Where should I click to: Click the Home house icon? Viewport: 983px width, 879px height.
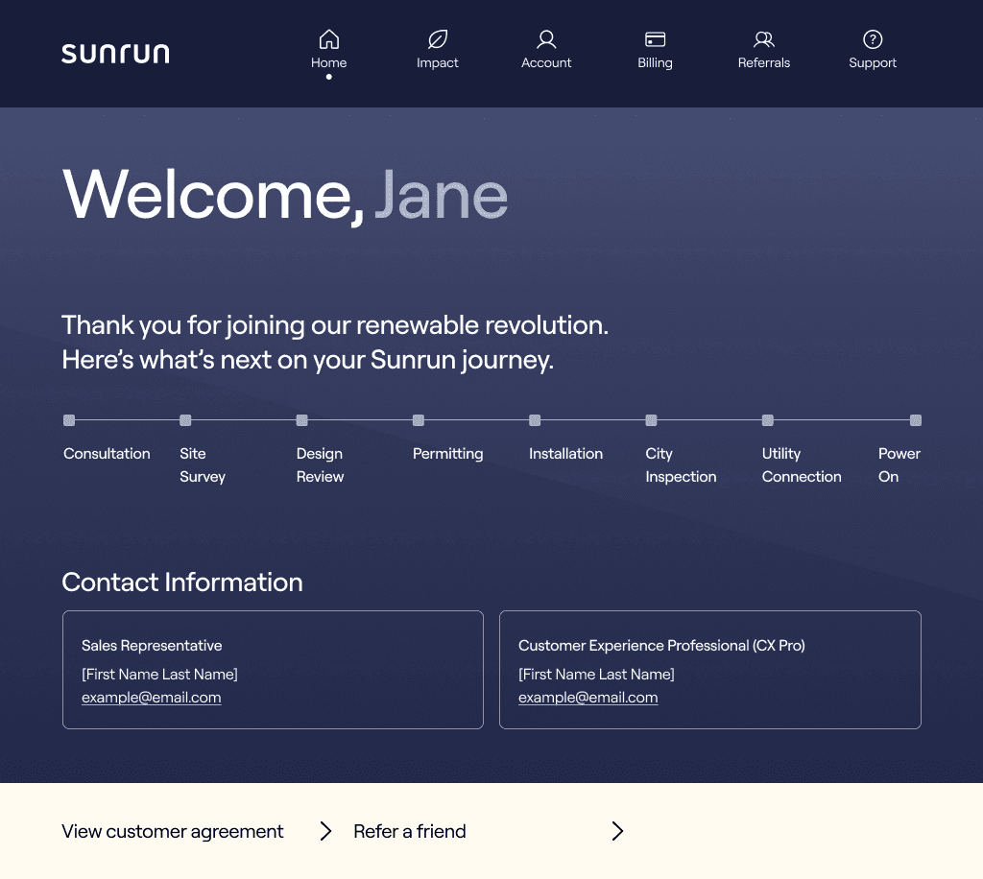[x=329, y=38]
